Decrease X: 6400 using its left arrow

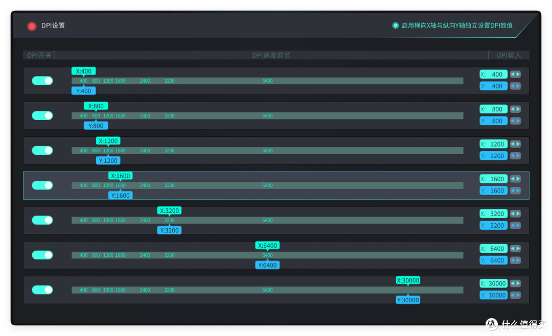pos(513,248)
